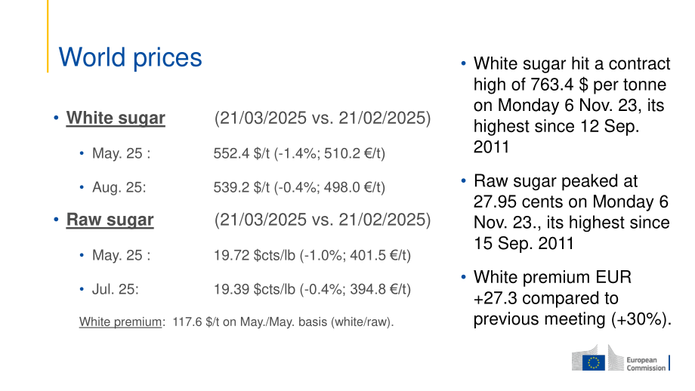Click the yellow vertical bar beside title

[48, 36]
